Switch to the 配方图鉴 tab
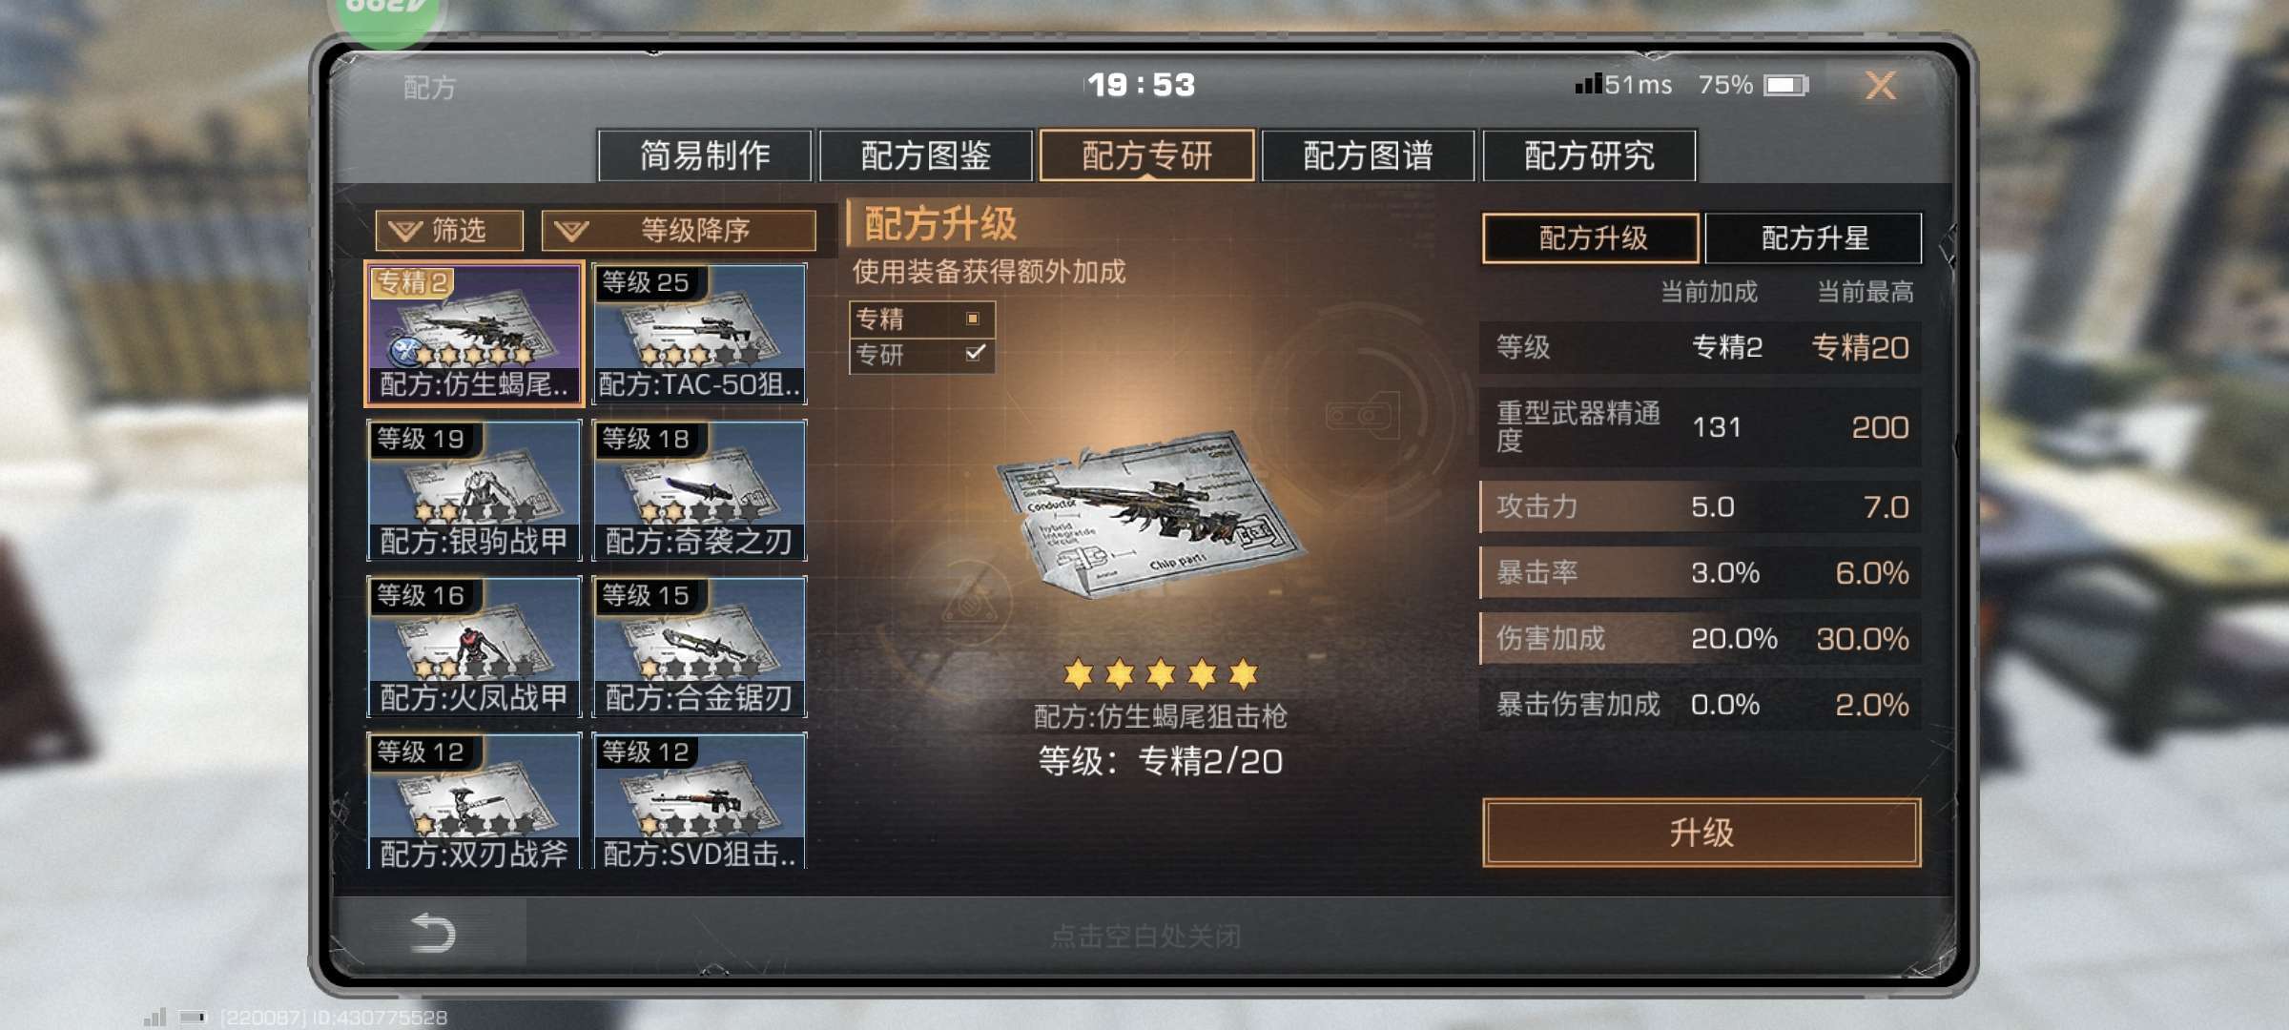 (925, 155)
